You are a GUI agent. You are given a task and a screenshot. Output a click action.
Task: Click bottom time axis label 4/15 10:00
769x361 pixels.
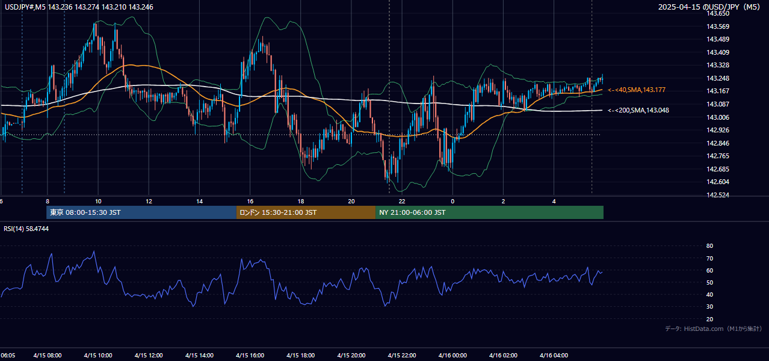point(97,355)
